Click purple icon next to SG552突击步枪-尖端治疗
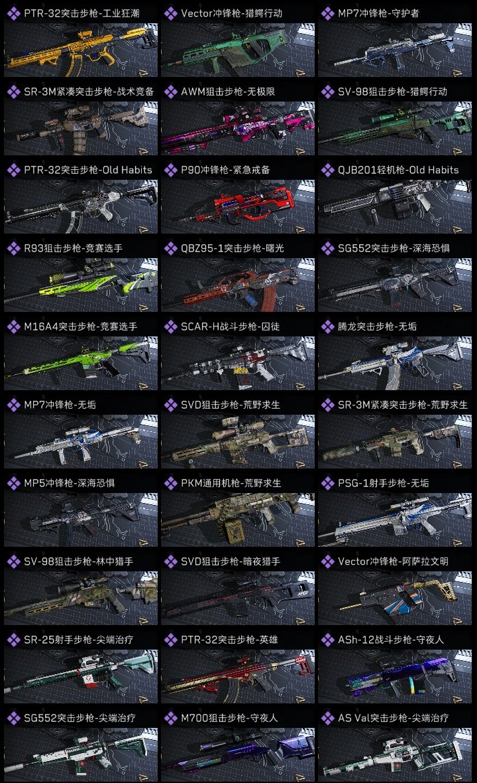The image size is (477, 783). point(13,718)
